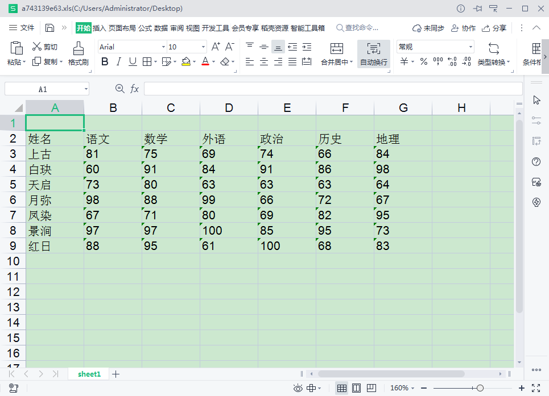Screen dimensions: 549x396
Task: Click the zoom magnifier beside fx
Action: click(x=119, y=89)
